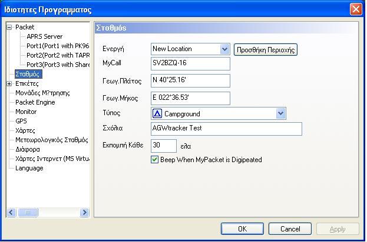The image size is (367, 242).
Task: Select the GPS tree item
Action: tap(21, 121)
